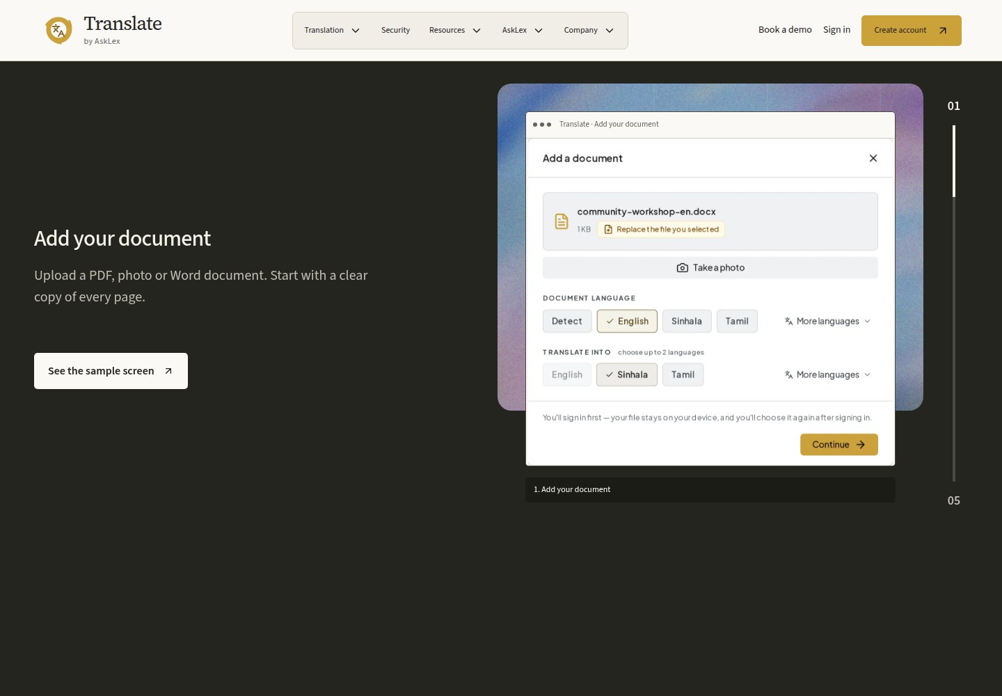The width and height of the screenshot is (1002, 696).
Task: Click the Translate logo icon
Action: tap(58, 31)
